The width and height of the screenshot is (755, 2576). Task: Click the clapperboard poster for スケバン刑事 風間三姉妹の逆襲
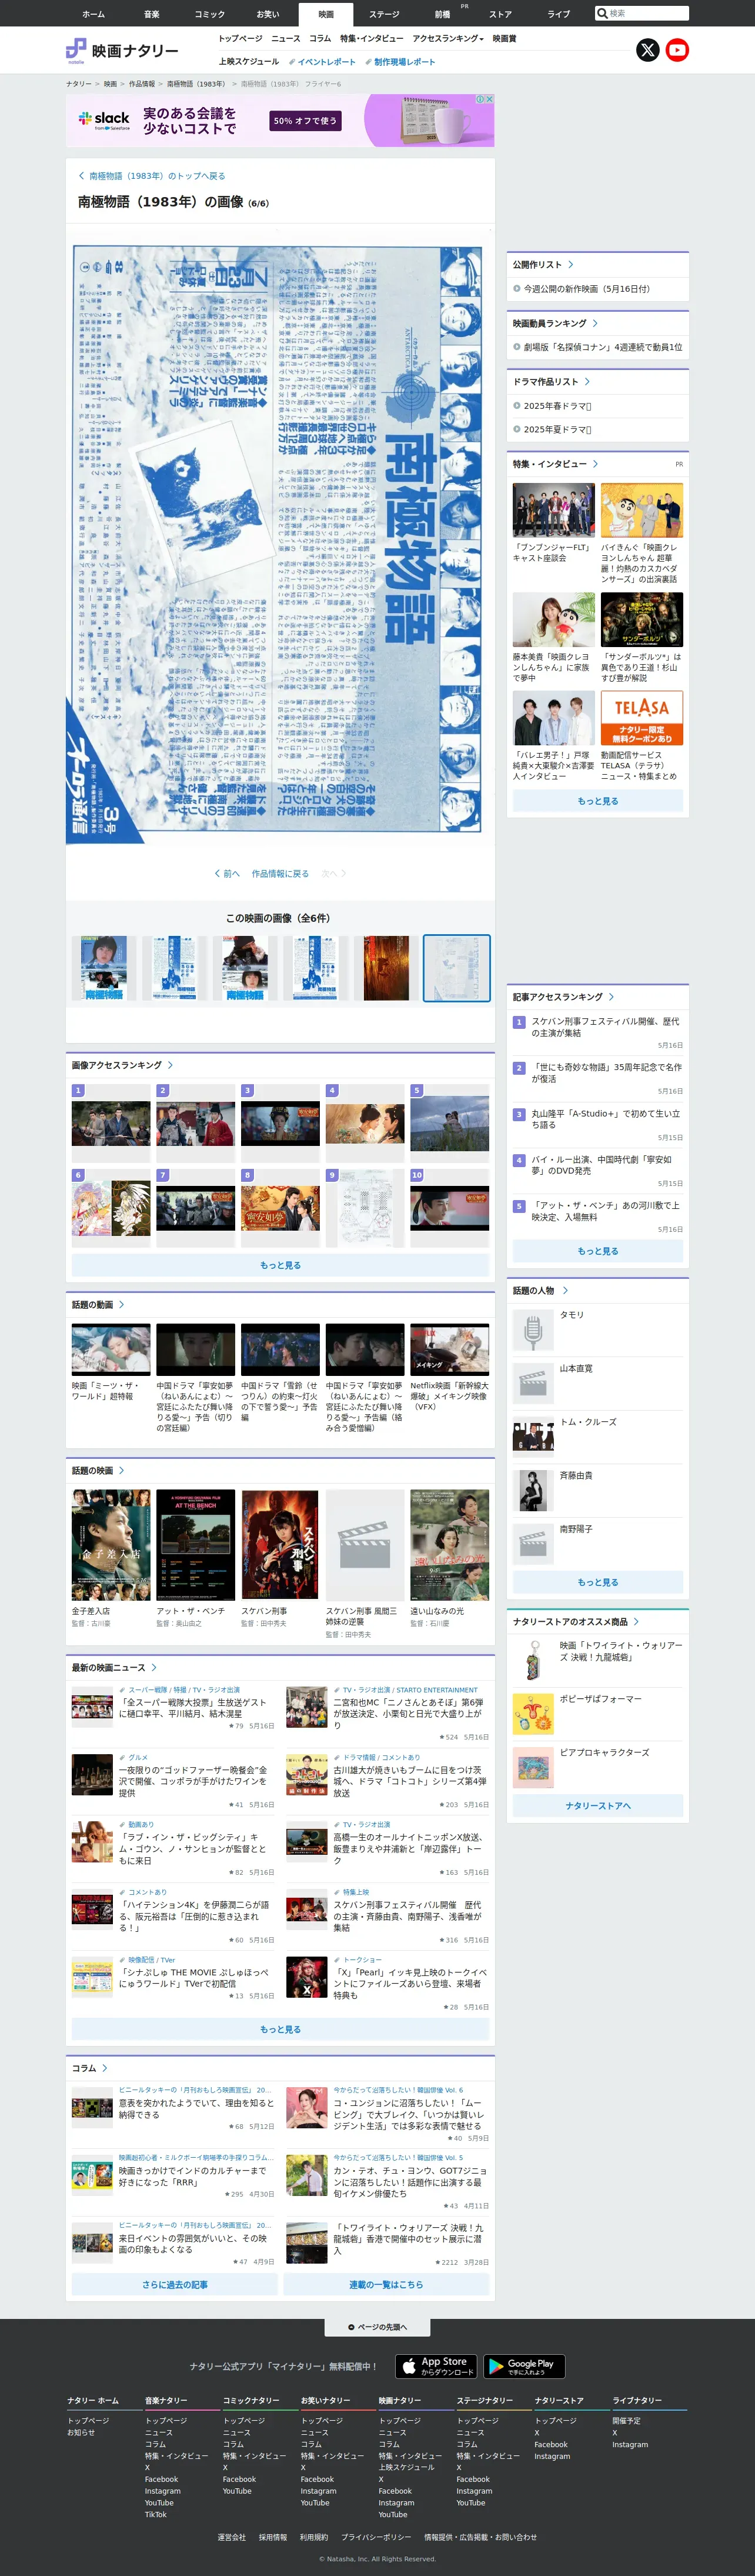coord(365,1545)
